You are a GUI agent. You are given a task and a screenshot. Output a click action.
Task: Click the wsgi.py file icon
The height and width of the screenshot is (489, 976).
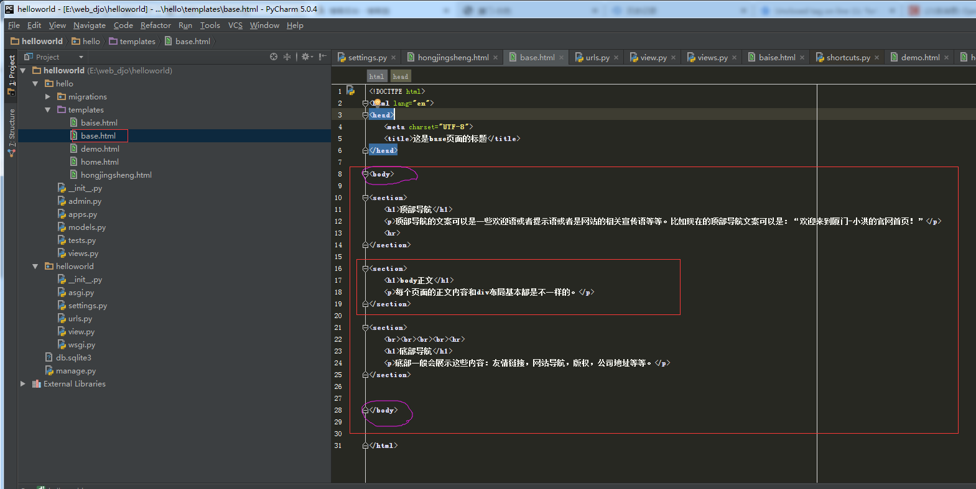(62, 345)
